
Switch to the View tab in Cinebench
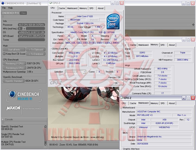coord(23,13)
